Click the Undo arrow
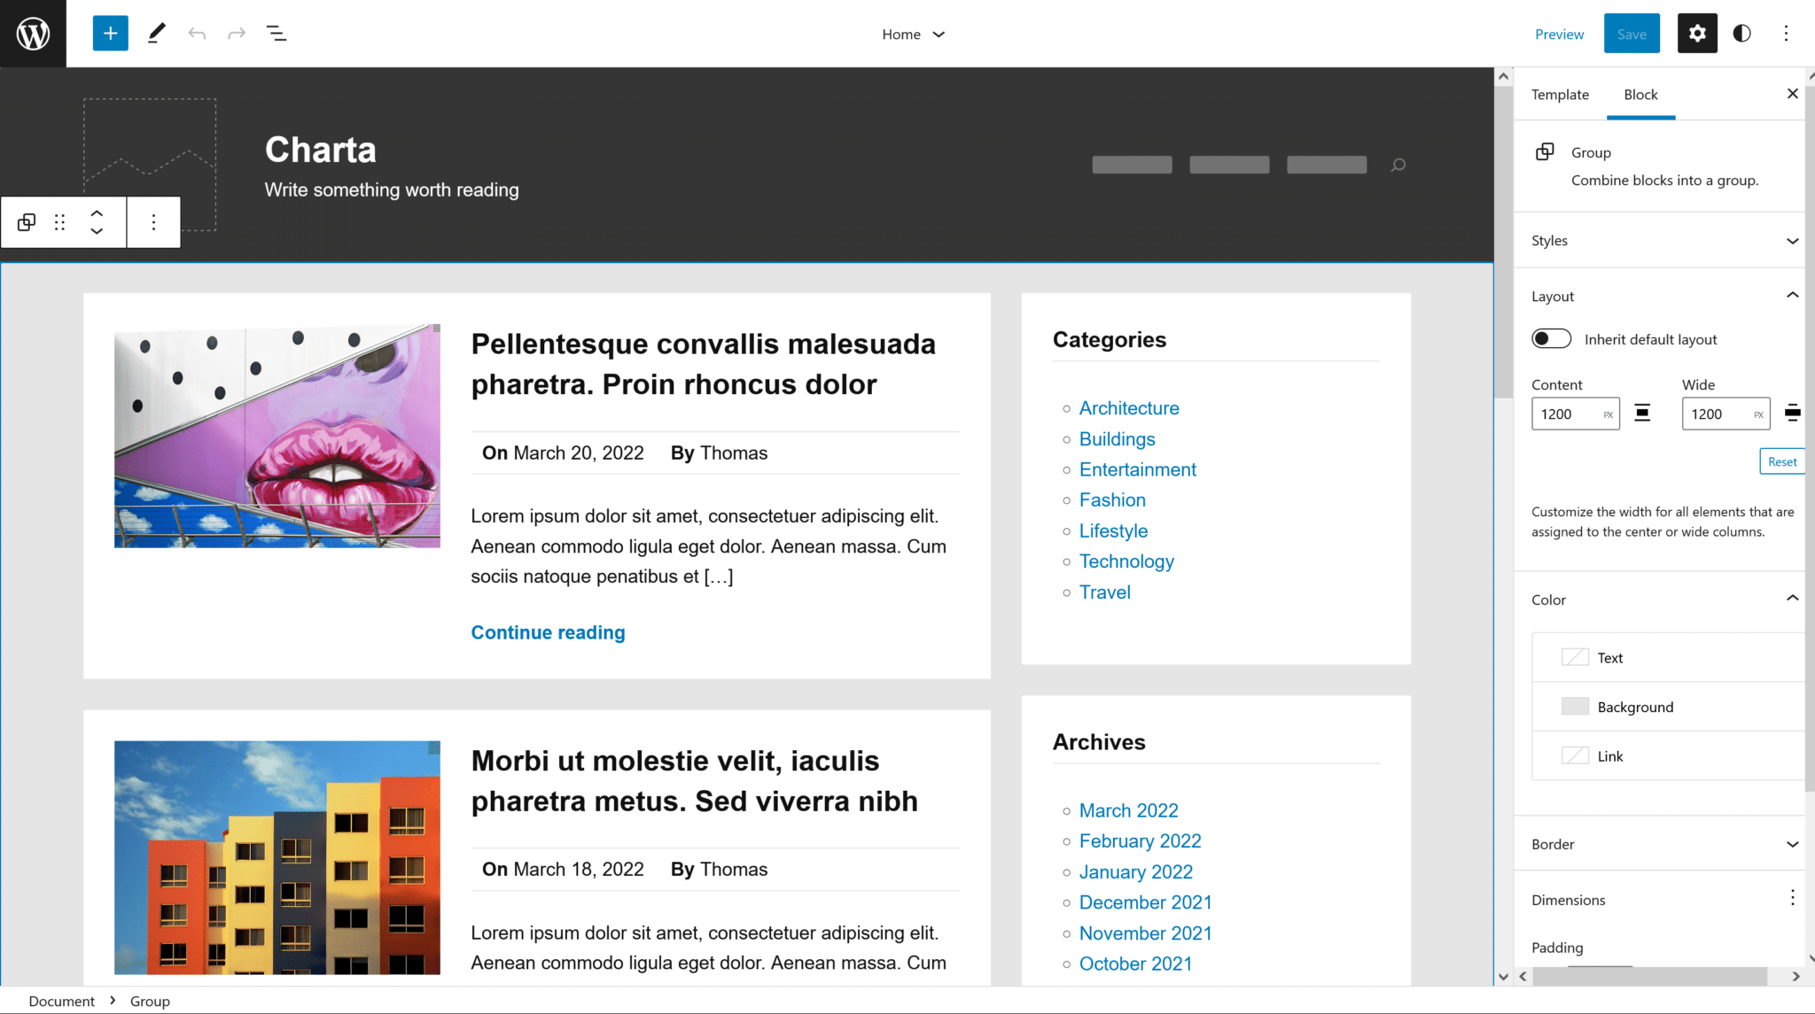 (197, 33)
